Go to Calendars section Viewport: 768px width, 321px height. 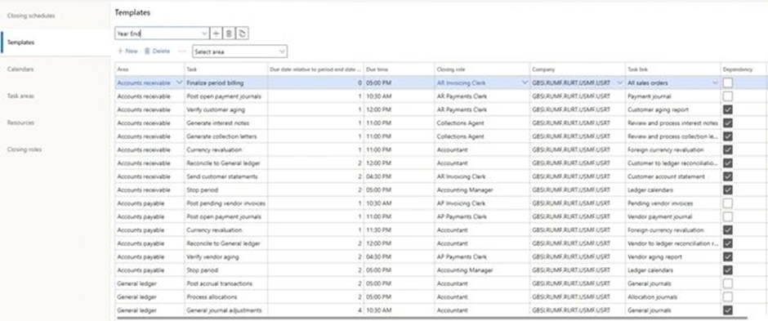(x=20, y=69)
